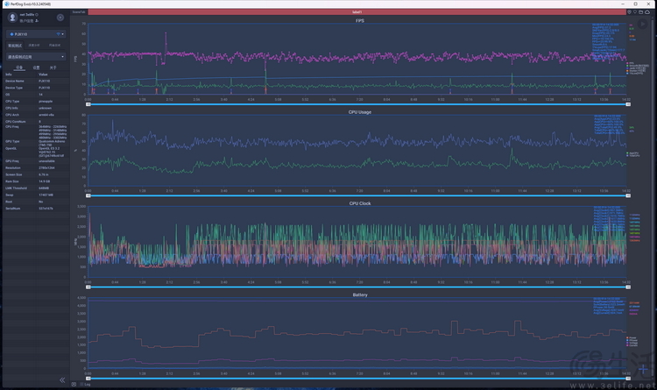
Task: Select the middle test mode tab
Action: [x=34, y=46]
